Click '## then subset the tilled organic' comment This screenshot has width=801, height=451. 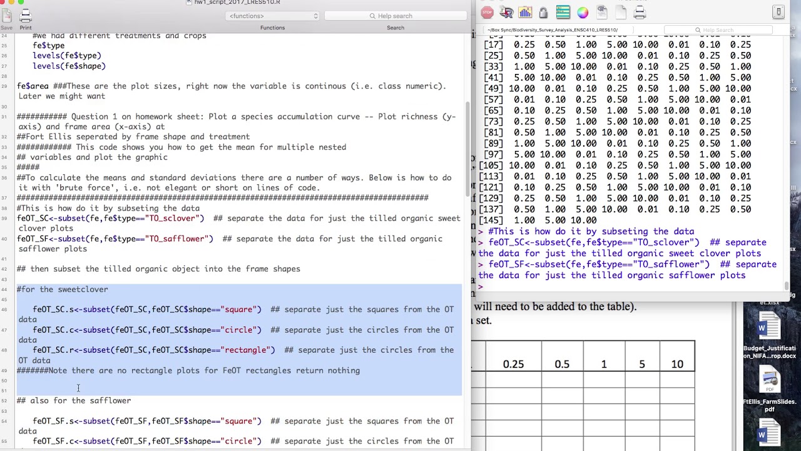(x=159, y=269)
